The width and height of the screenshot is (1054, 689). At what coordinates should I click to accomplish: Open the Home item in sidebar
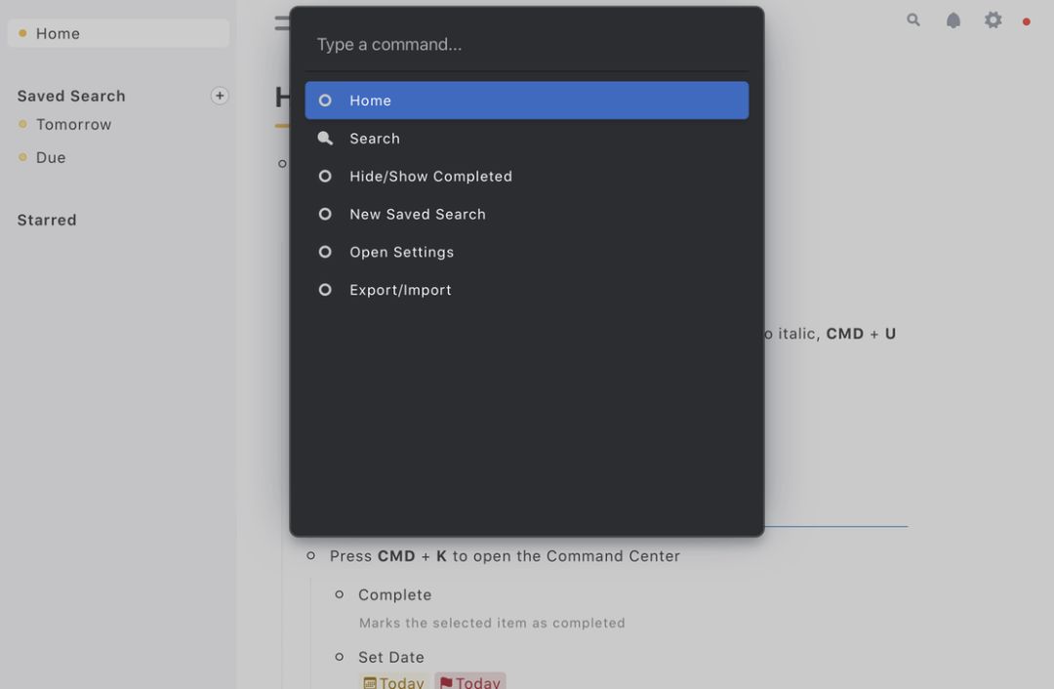(x=58, y=33)
